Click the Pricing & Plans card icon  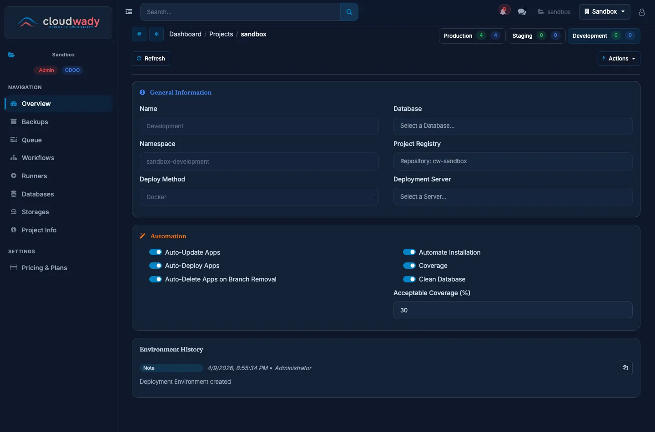[x=14, y=267]
